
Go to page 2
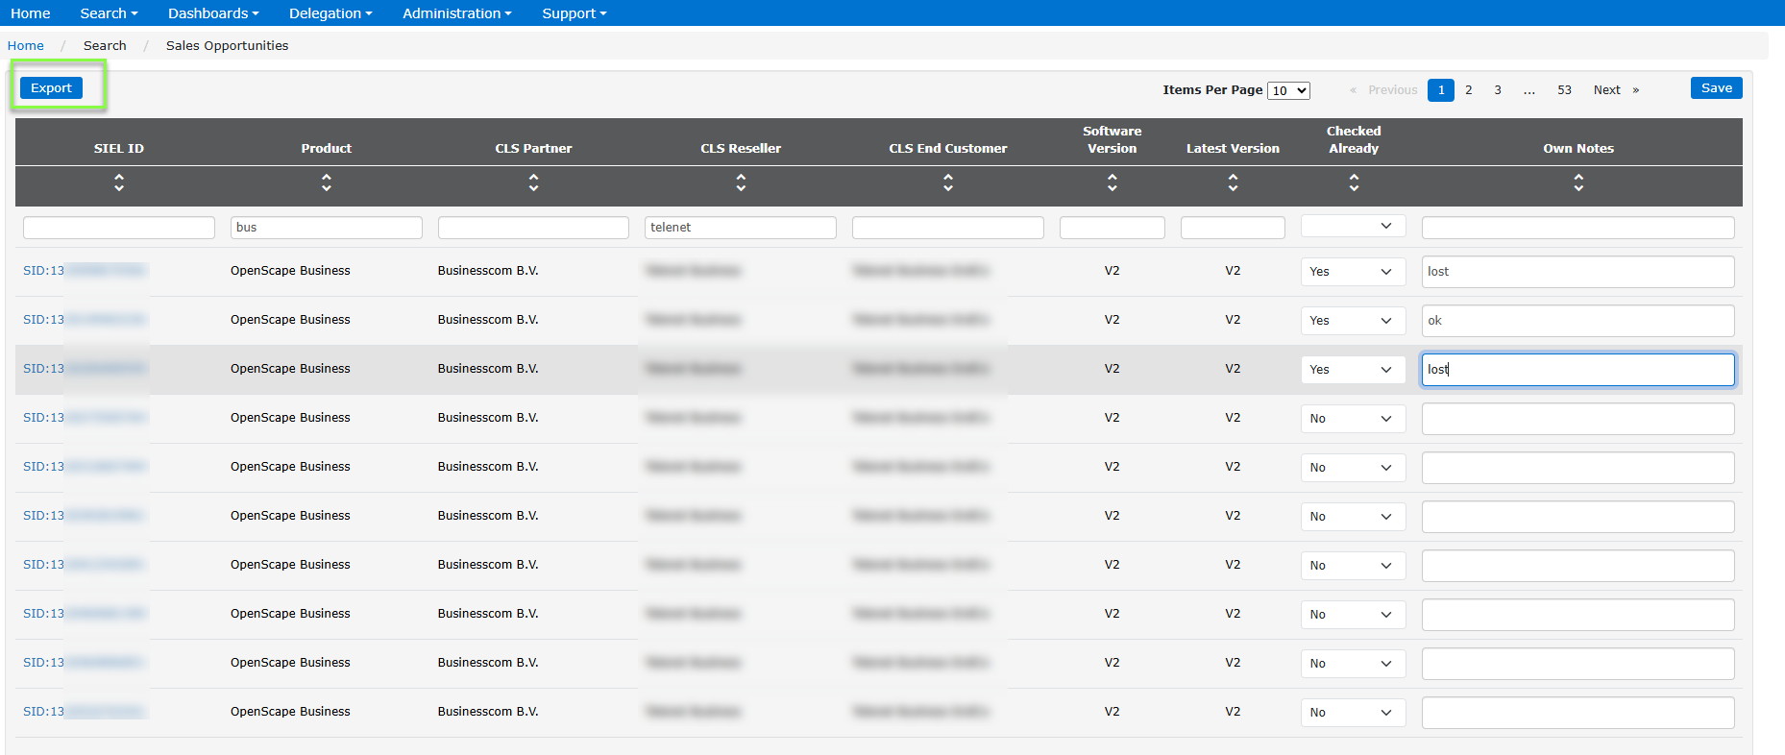point(1468,90)
